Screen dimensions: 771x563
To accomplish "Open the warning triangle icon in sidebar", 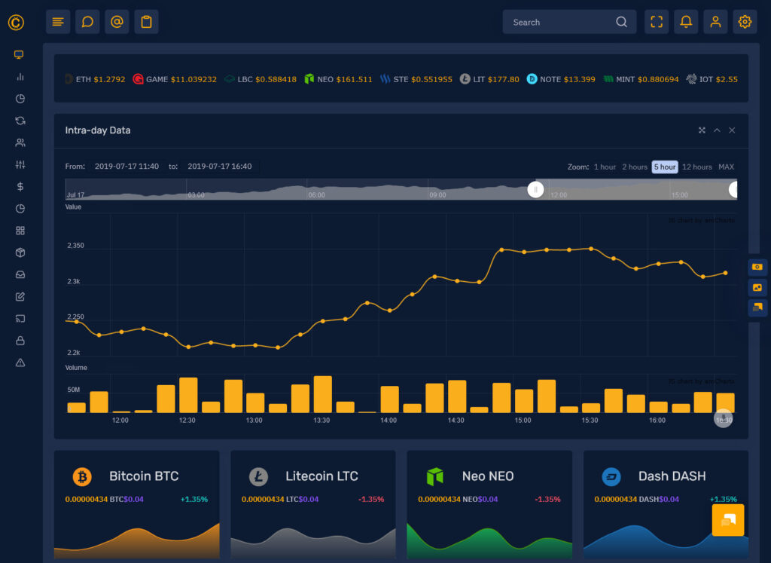I will click(x=20, y=363).
